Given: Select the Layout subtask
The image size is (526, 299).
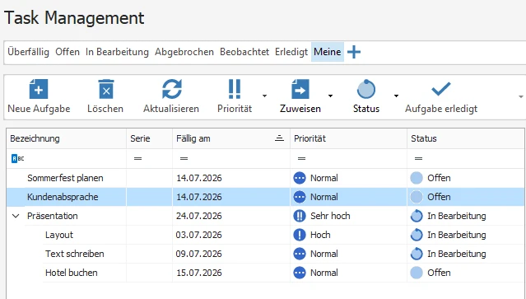Looking at the screenshot, I should click(x=59, y=235).
